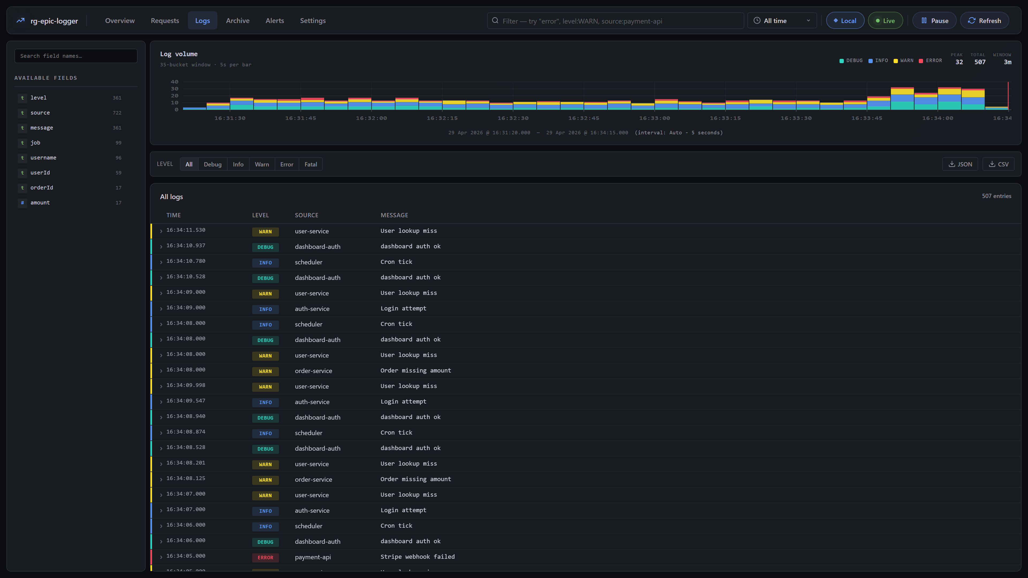Switch to the Archive tab
This screenshot has height=578, width=1028.
pyautogui.click(x=237, y=20)
